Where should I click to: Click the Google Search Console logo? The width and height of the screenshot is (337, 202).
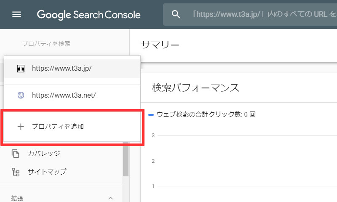(x=88, y=15)
